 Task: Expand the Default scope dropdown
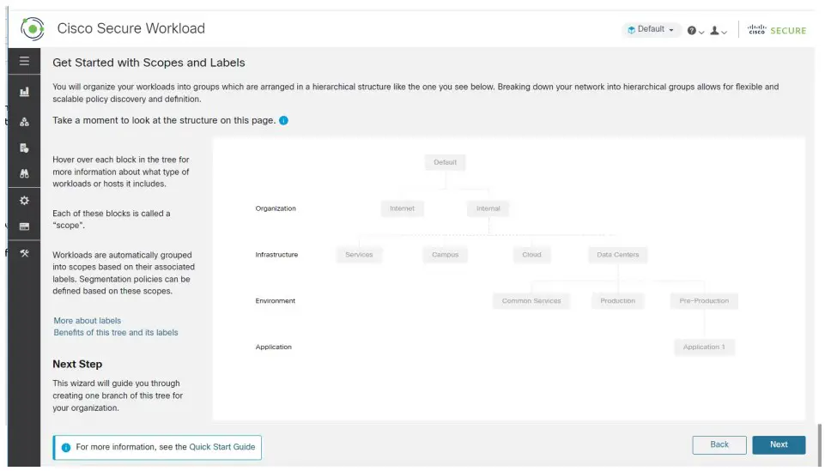coord(652,29)
